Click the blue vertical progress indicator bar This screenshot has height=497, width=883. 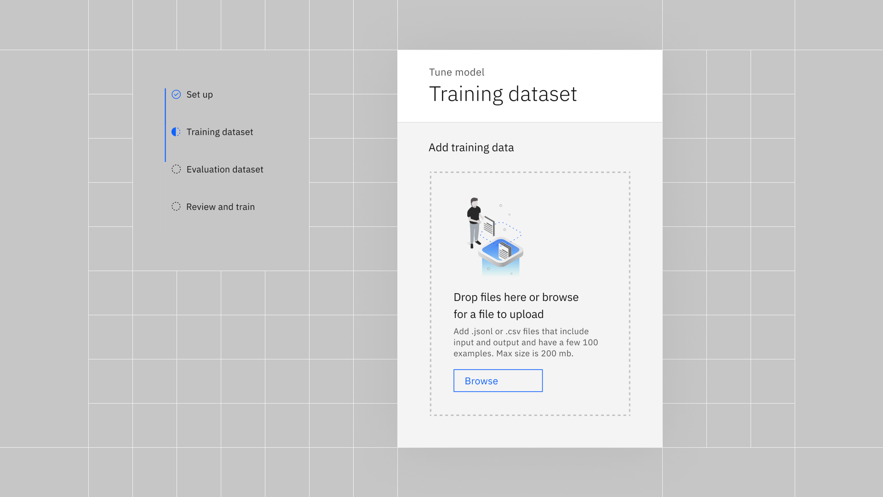pyautogui.click(x=165, y=125)
